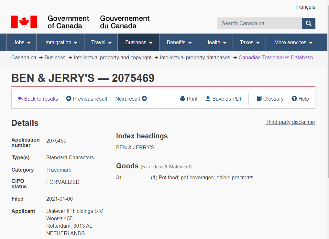Open Canadian Trademarks Database breadcrumb
Image resolution: width=329 pixels, height=239 pixels.
point(276,57)
